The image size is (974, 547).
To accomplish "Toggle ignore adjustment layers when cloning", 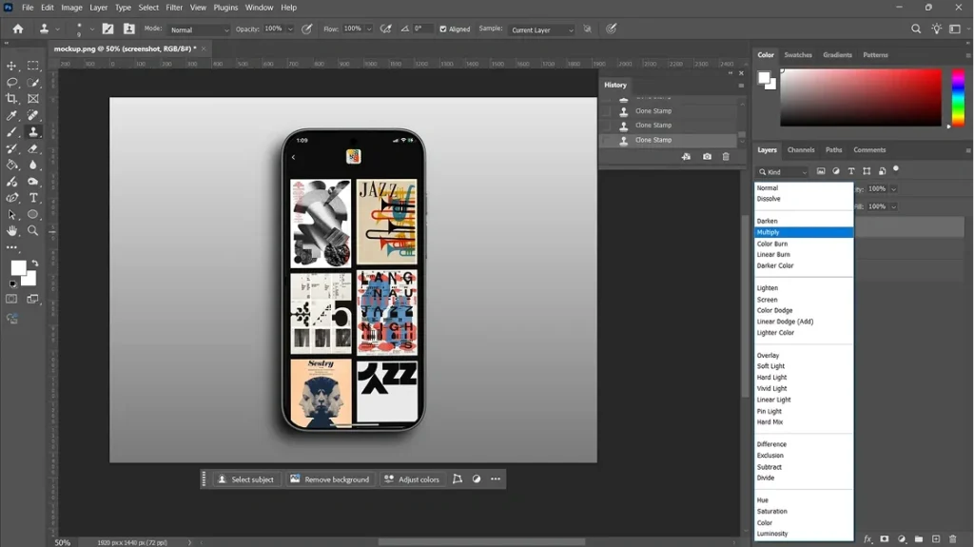I will tap(587, 29).
